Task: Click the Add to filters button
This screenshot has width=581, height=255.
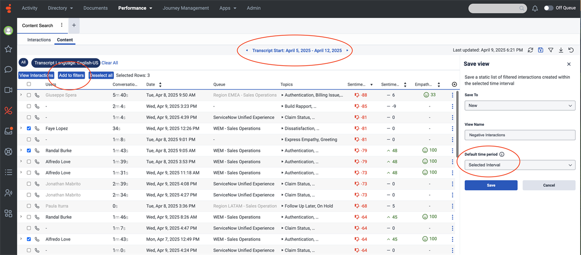Action: pyautogui.click(x=71, y=75)
